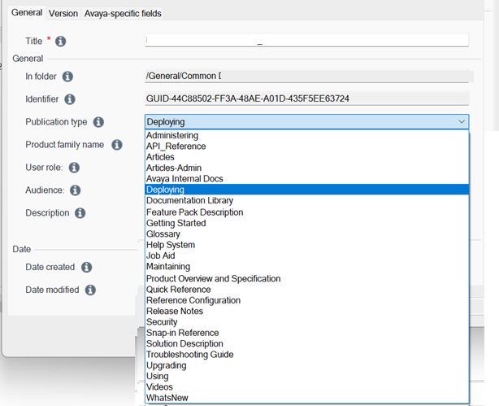Image resolution: width=499 pixels, height=406 pixels.
Task: Select Security publication type
Action: [x=306, y=322]
